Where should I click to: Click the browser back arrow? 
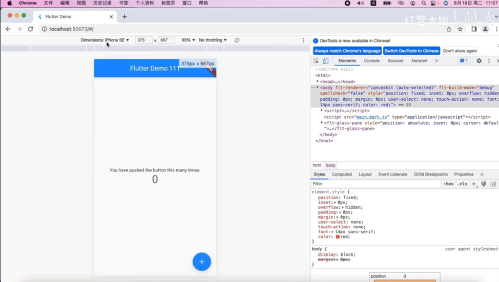[8, 29]
